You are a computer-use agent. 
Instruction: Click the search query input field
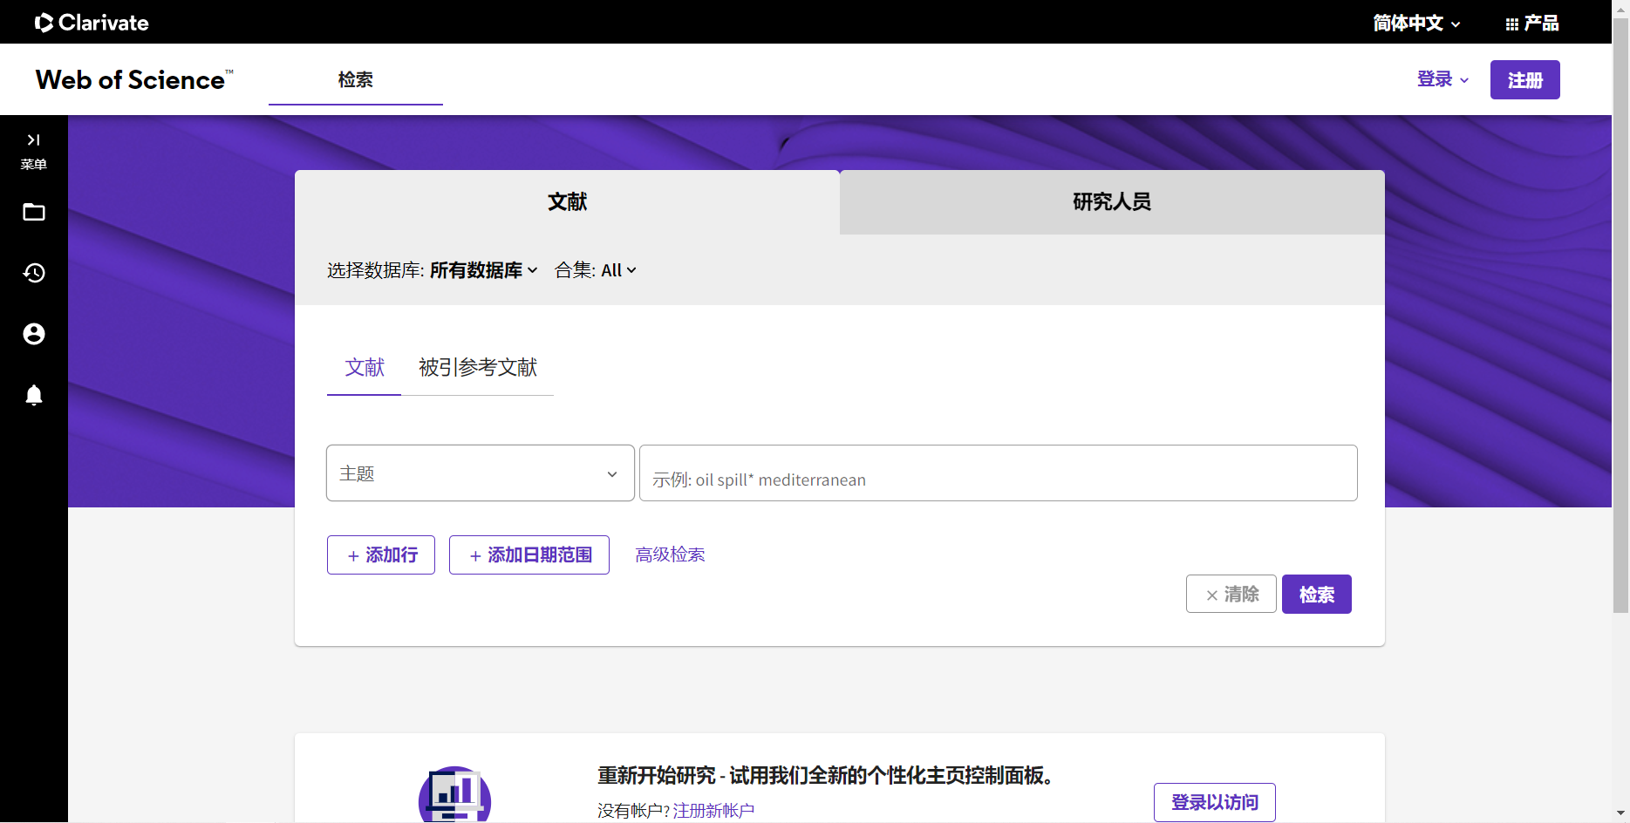[x=999, y=473]
